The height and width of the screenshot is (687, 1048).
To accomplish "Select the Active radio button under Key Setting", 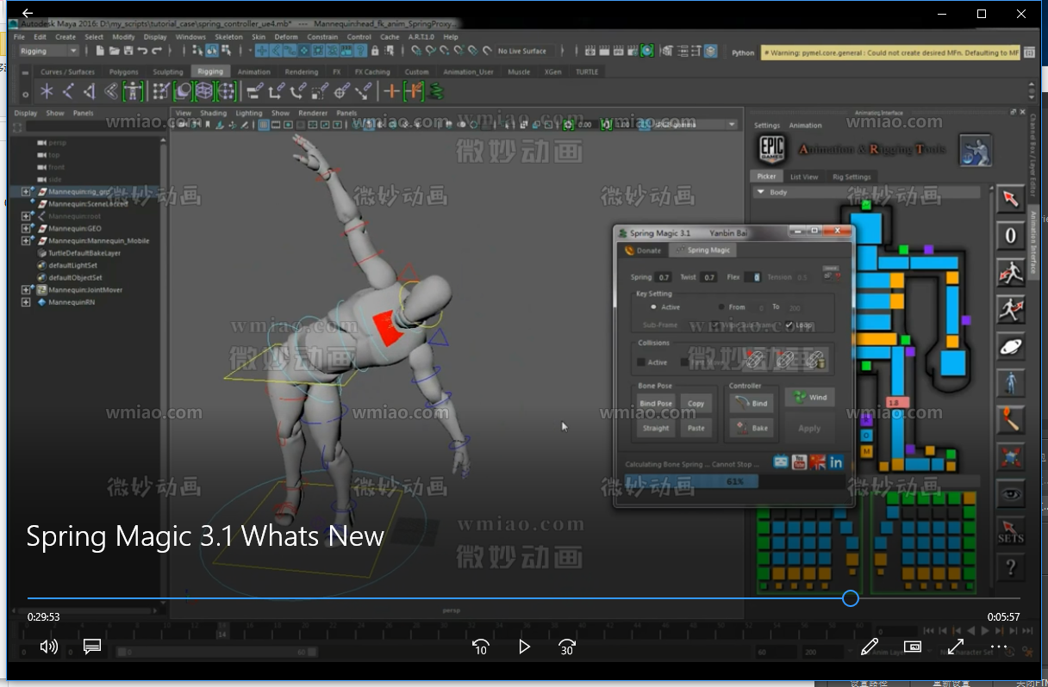I will tap(653, 307).
